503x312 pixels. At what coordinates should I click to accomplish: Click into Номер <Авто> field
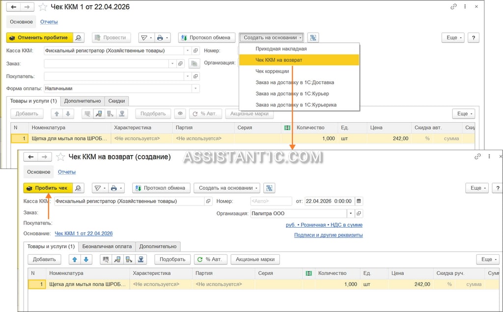[x=271, y=201]
